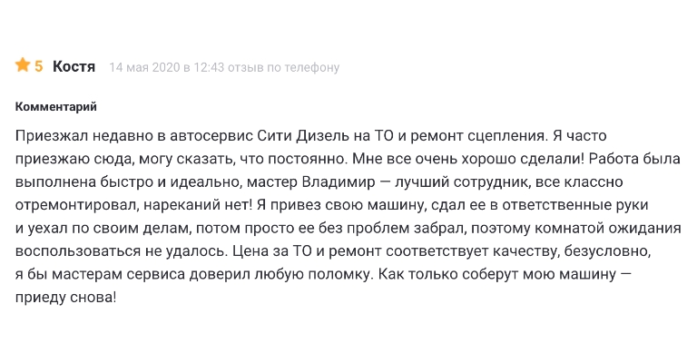Viewport: 697px width, 363px height.
Task: Click the words 'ответственные руки'
Action: click(564, 205)
